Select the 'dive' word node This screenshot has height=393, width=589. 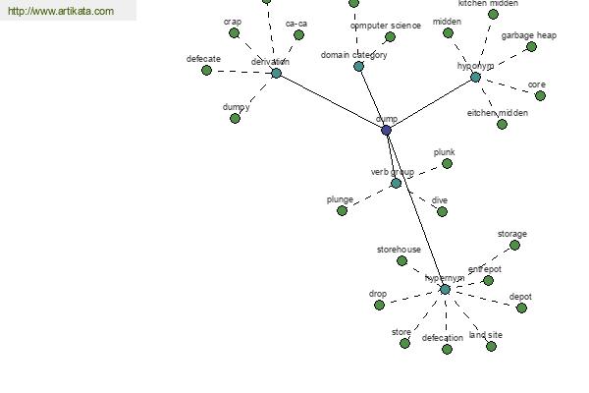click(442, 212)
